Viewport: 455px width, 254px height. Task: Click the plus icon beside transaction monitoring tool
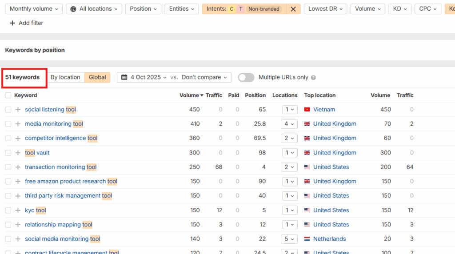coord(18,167)
